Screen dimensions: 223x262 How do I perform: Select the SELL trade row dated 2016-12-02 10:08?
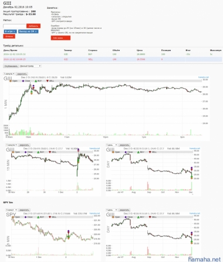tap(113, 59)
